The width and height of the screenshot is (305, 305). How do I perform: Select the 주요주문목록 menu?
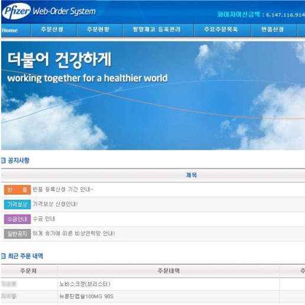[221, 30]
